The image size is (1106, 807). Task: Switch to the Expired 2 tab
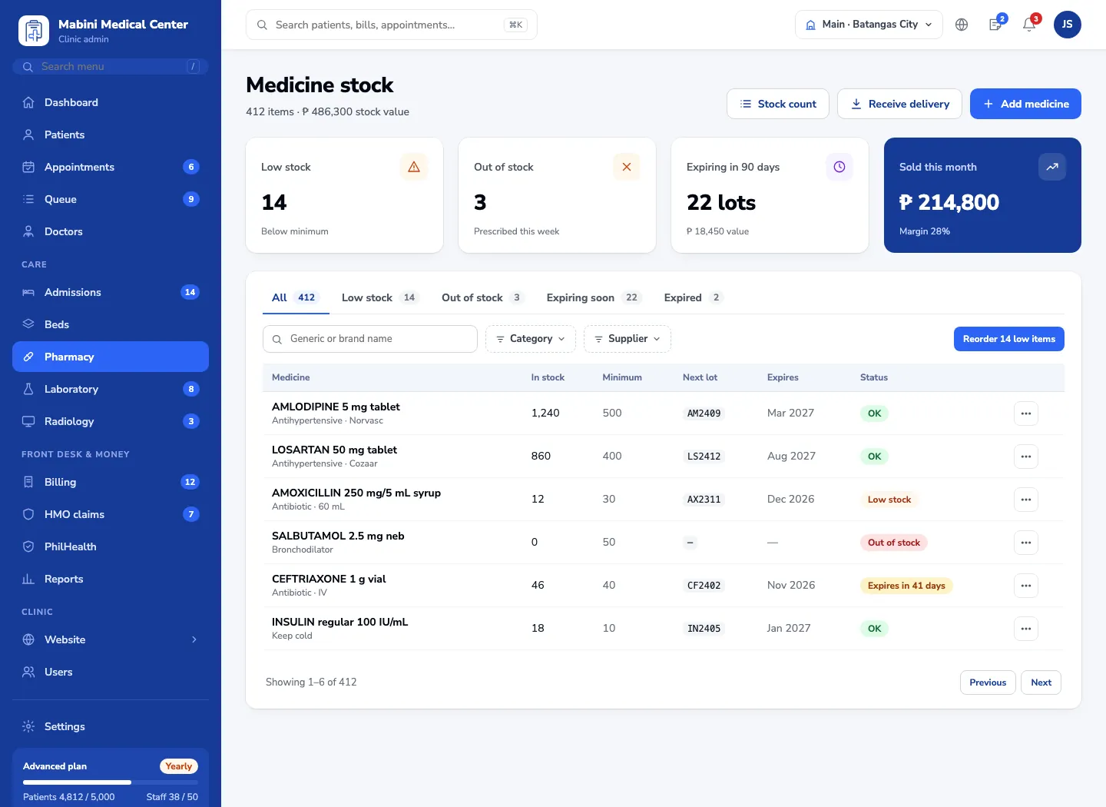point(694,297)
